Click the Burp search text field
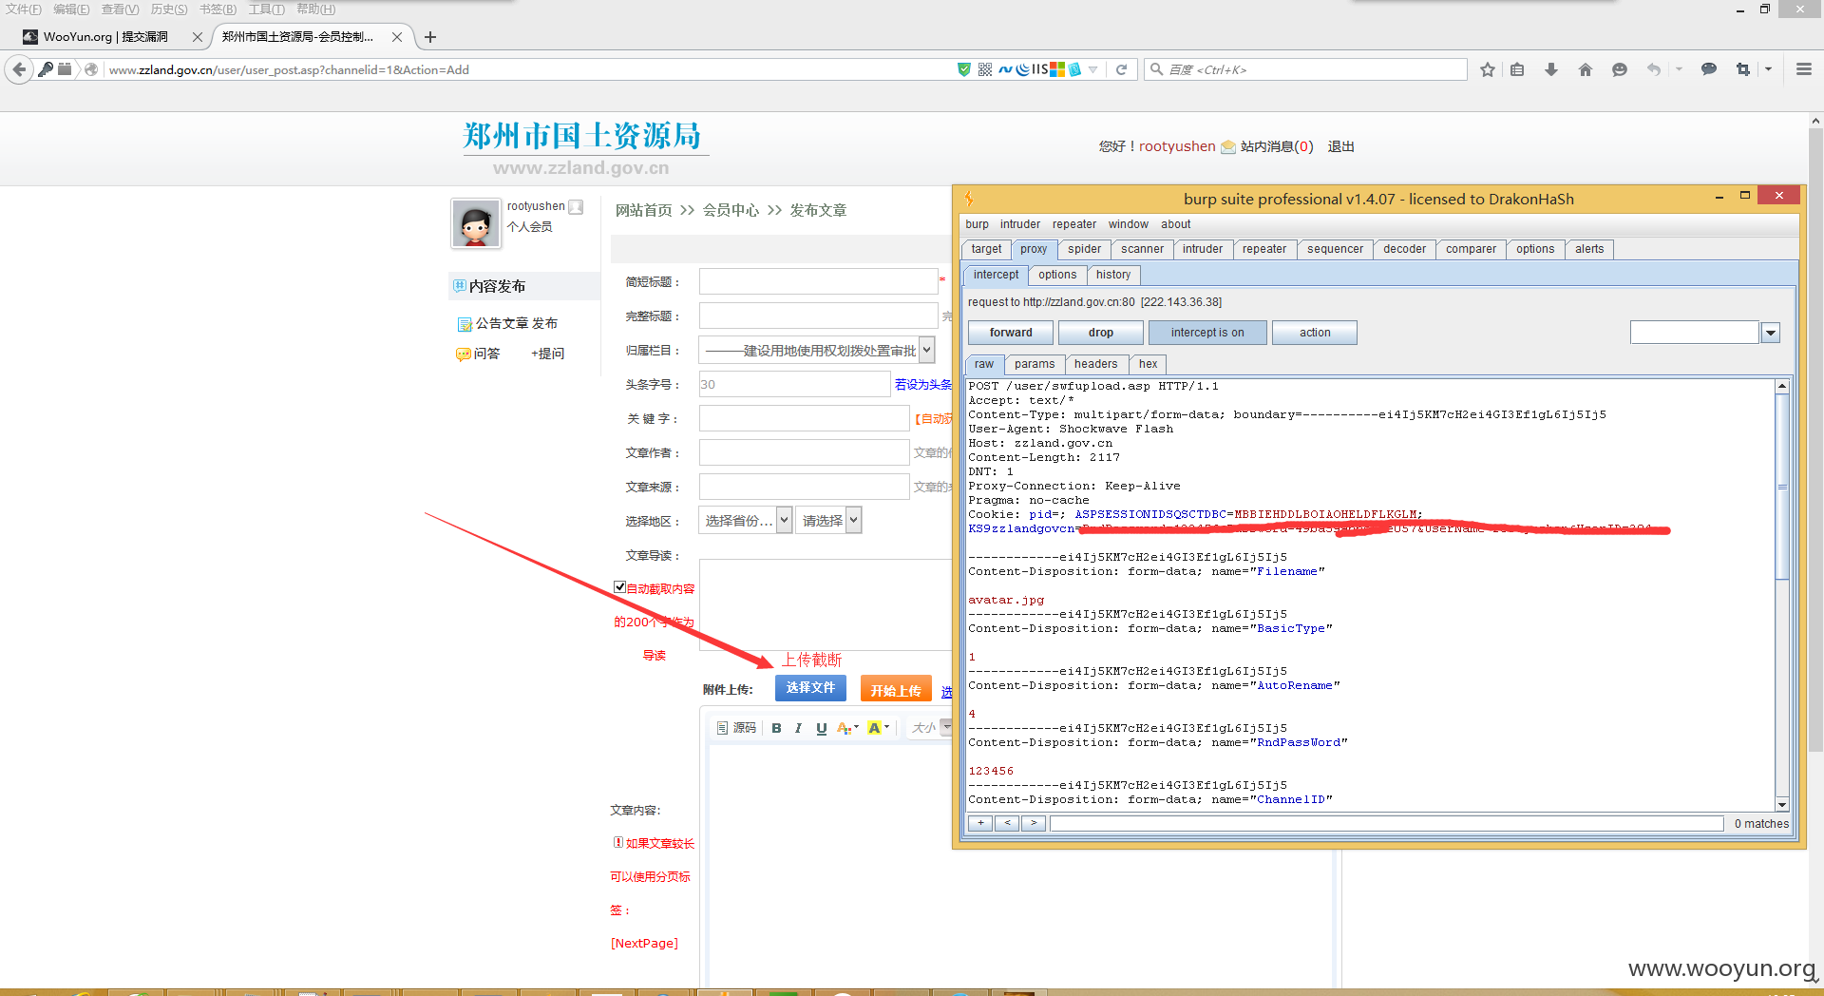The image size is (1824, 996). (x=1386, y=823)
